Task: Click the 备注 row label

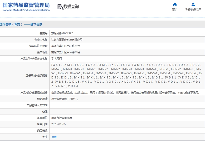Action: coord(45,111)
